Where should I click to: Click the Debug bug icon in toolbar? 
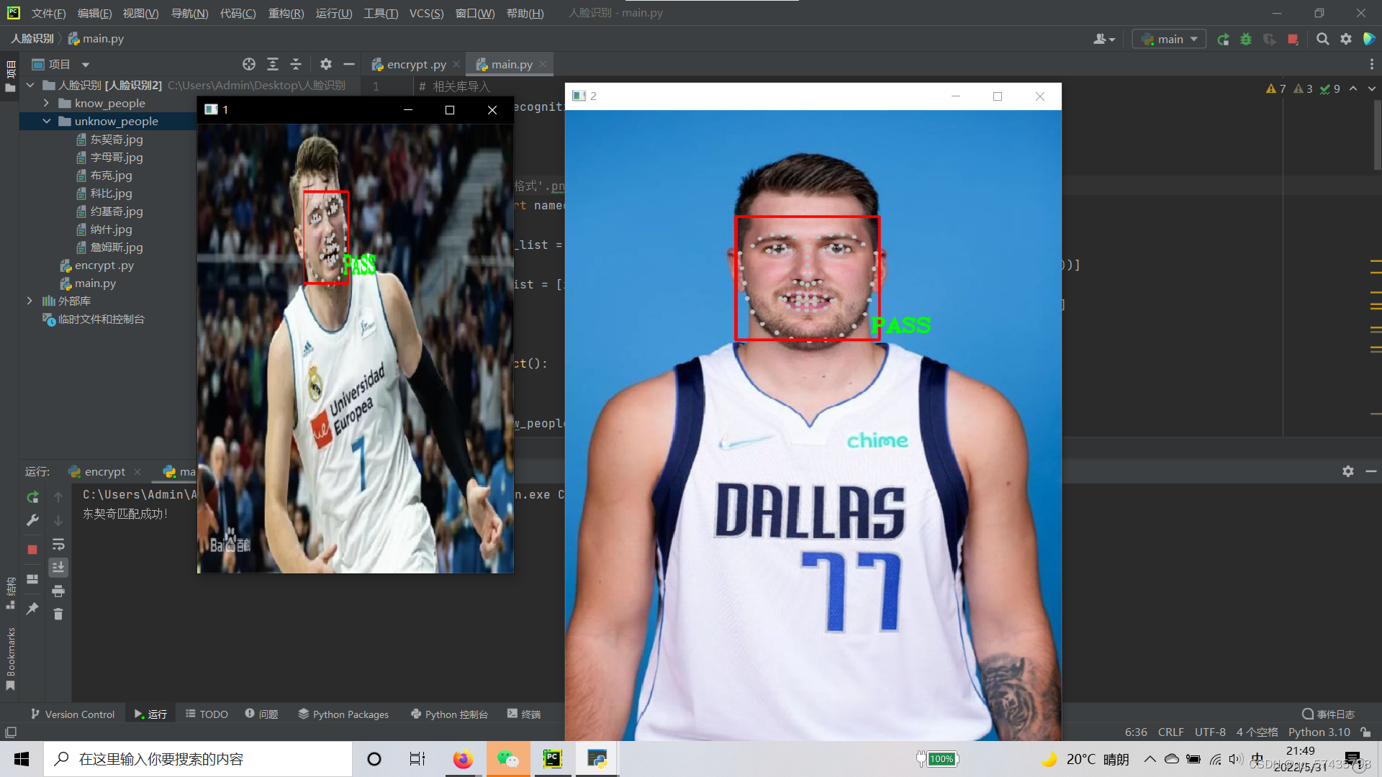pos(1246,40)
